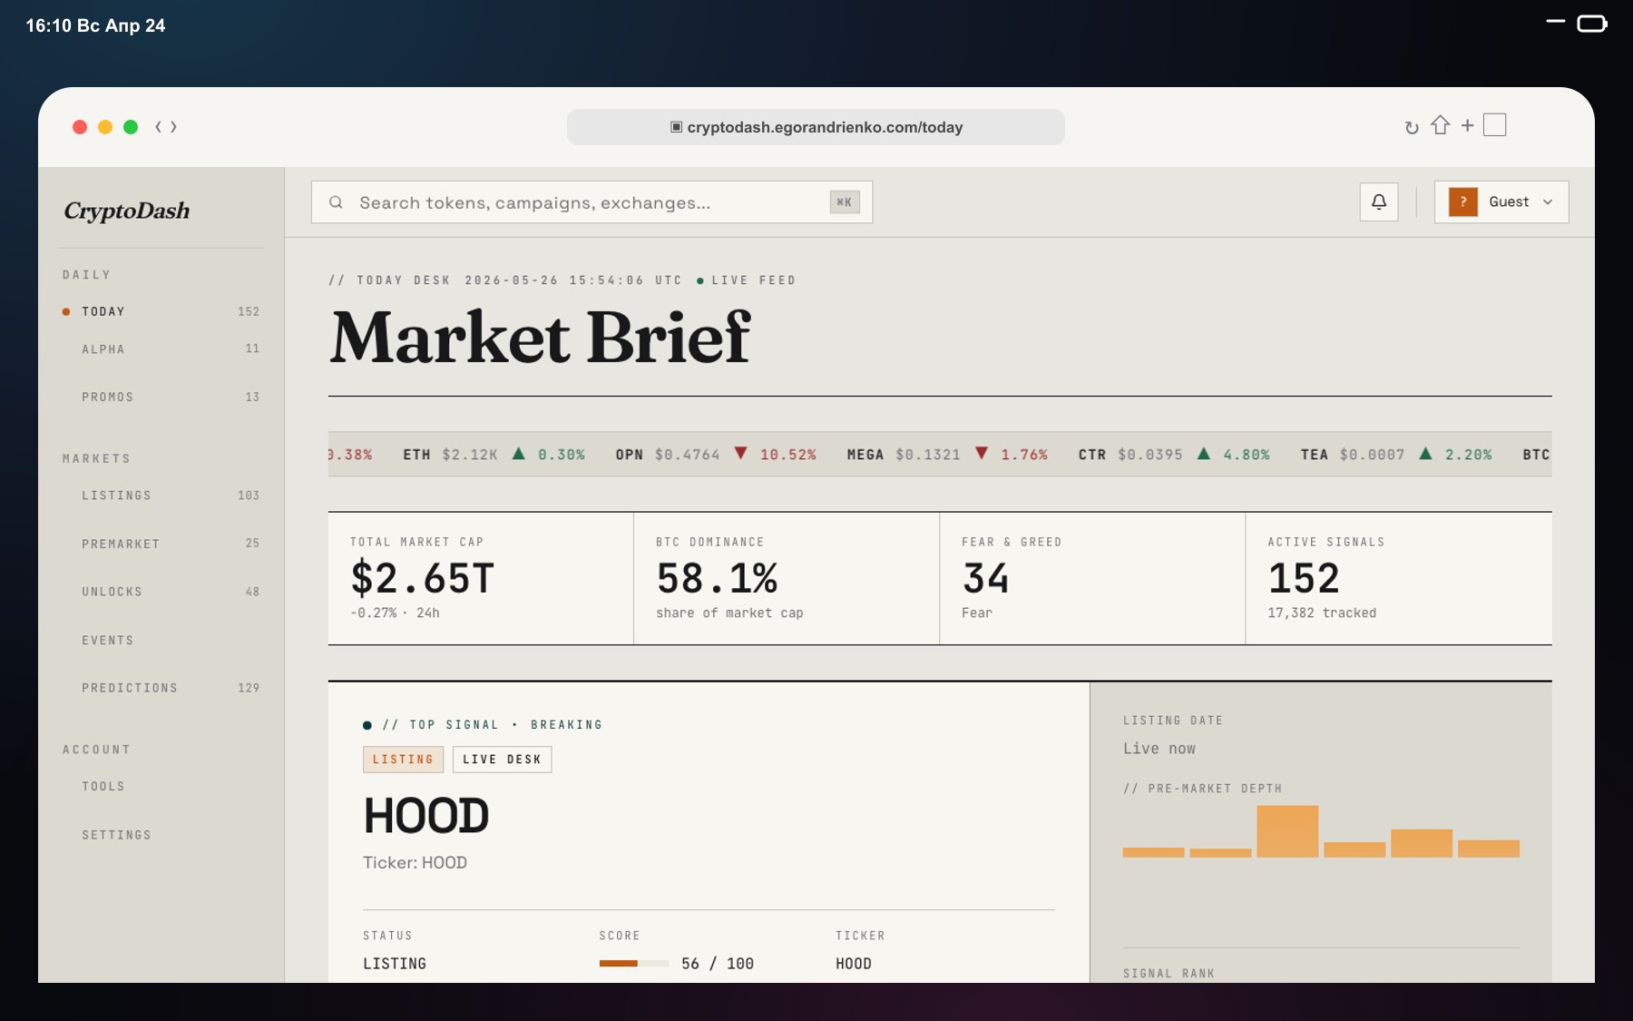Click the LIVE DESK tag button
Screen dimensions: 1633x1021
tap(502, 760)
